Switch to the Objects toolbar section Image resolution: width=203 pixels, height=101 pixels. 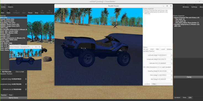pos(11,6)
